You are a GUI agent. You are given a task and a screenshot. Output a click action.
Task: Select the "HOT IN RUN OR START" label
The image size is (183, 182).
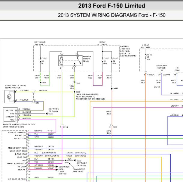(x=40, y=43)
